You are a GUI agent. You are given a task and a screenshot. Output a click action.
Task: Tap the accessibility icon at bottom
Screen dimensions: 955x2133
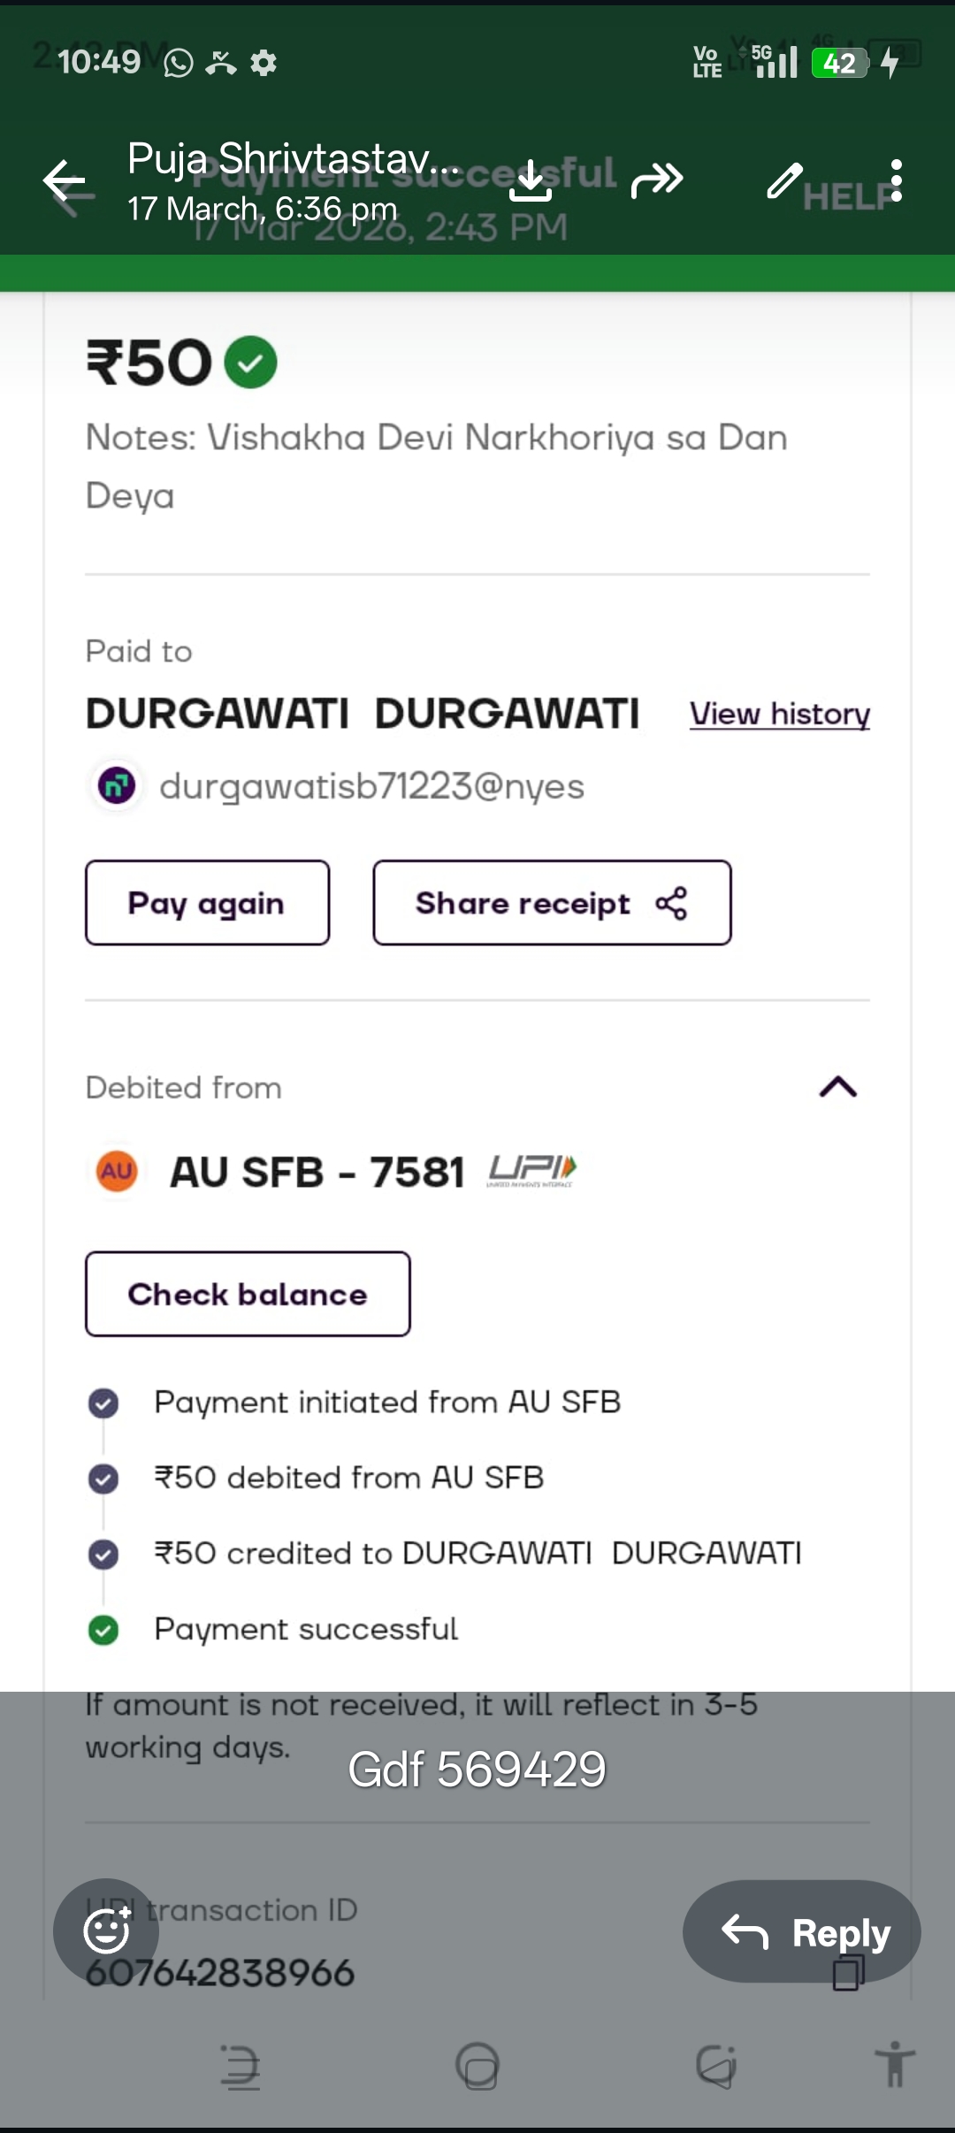[894, 2066]
